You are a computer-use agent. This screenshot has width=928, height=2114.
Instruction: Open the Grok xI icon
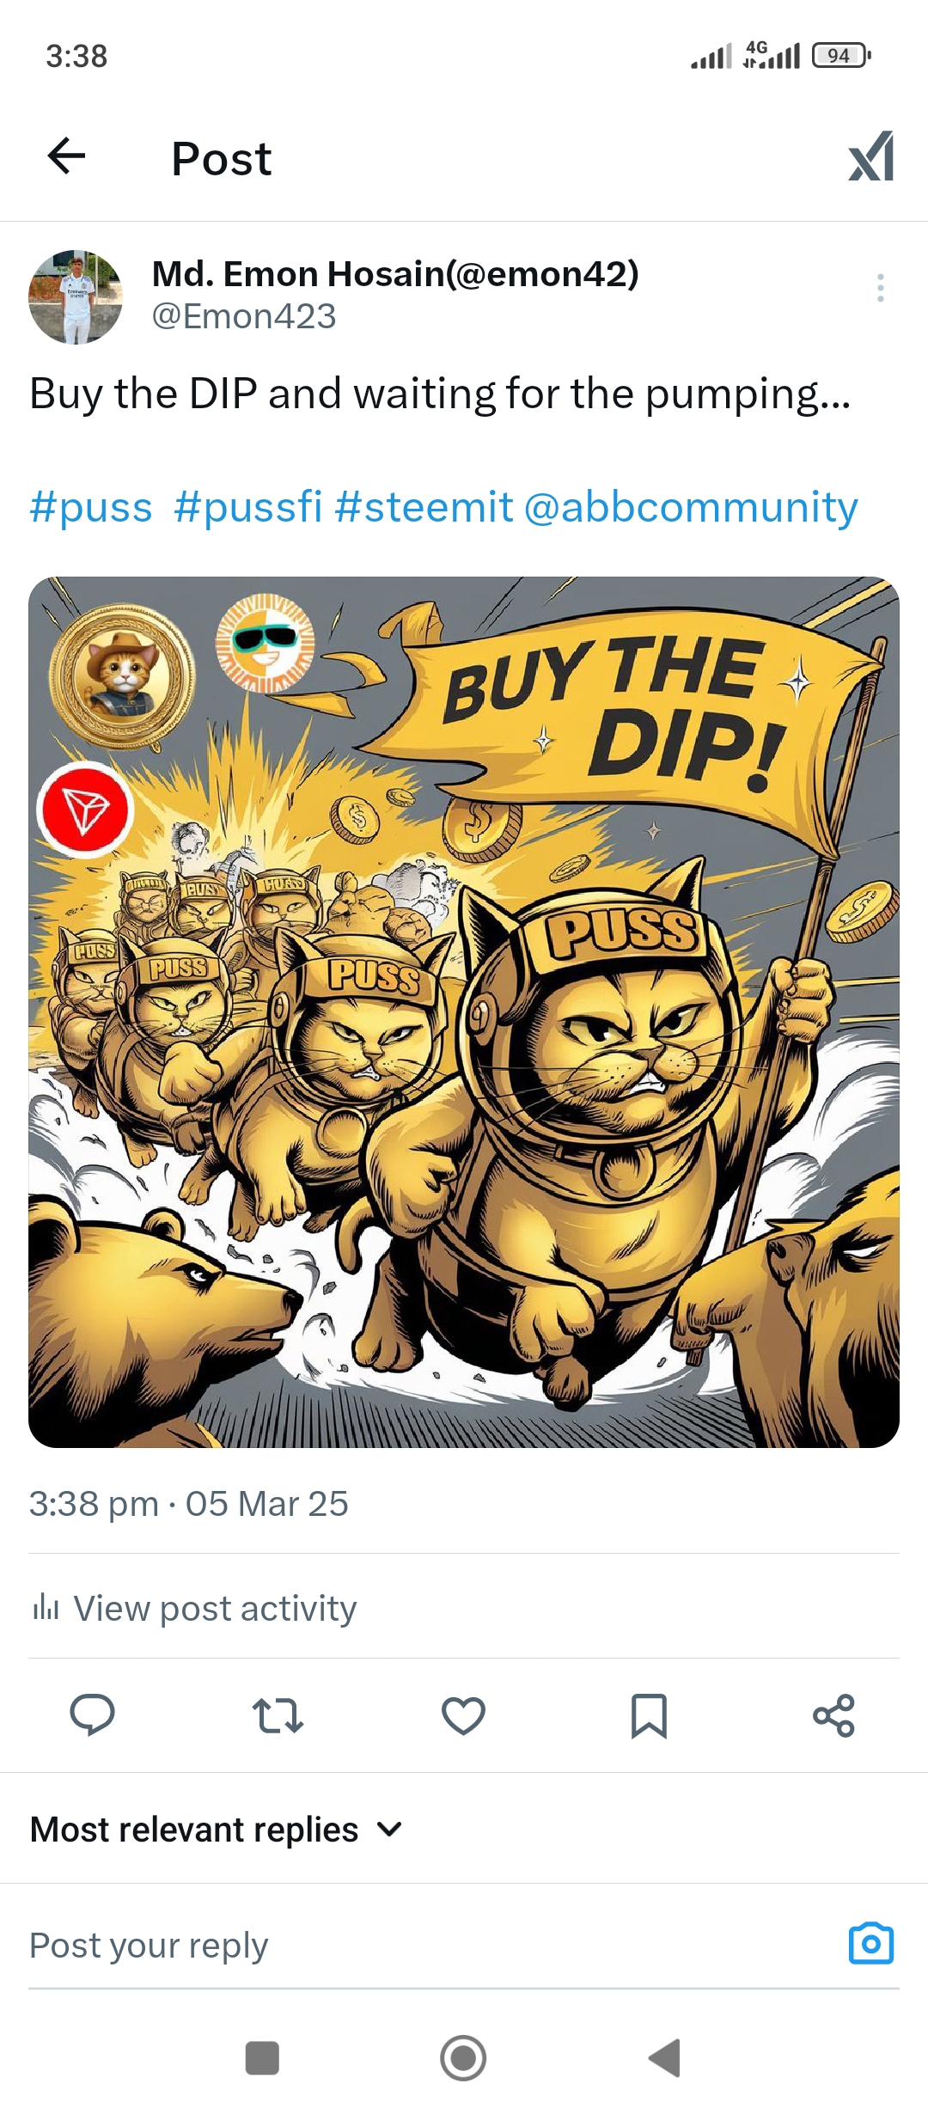870,156
